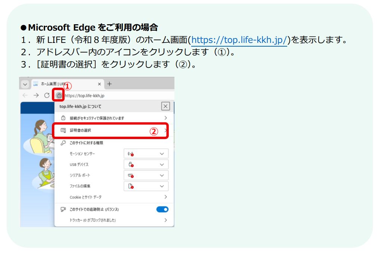
Task: Click the certificate icon beside 証明書の選択
Action: tap(63, 131)
